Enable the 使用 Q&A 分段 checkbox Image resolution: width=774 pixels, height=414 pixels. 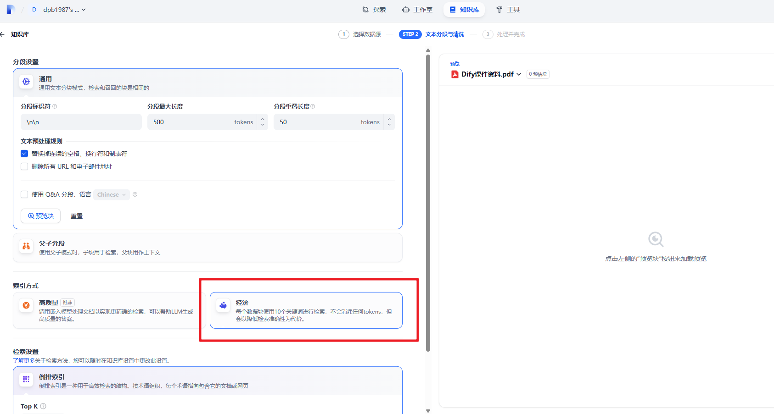[24, 194]
